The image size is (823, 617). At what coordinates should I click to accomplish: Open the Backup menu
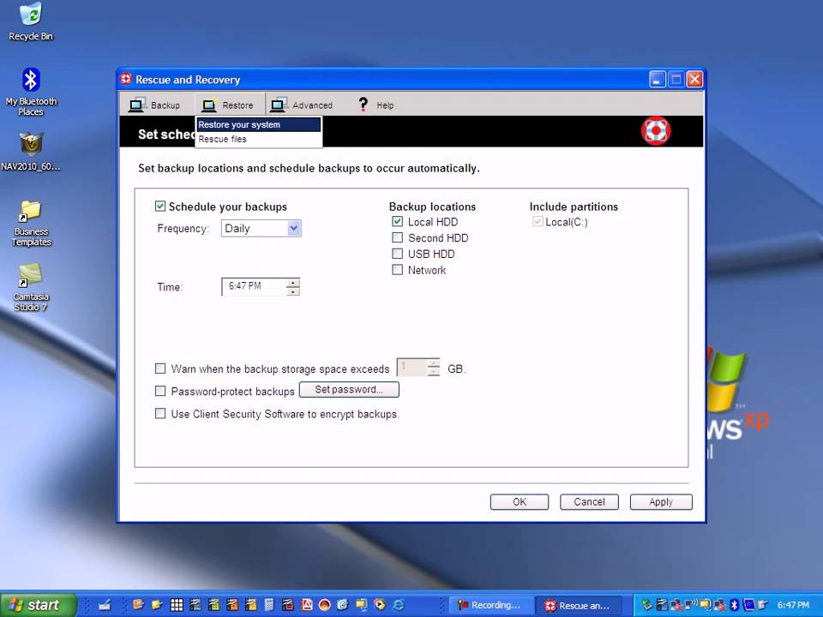(x=155, y=105)
